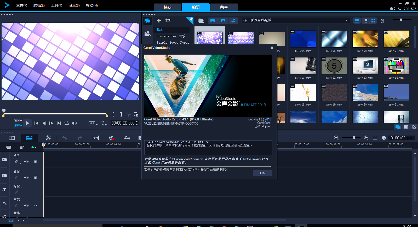Image resolution: width=418 pixels, height=227 pixels.
Task: Open the 设置 menu
Action: [x=74, y=5]
